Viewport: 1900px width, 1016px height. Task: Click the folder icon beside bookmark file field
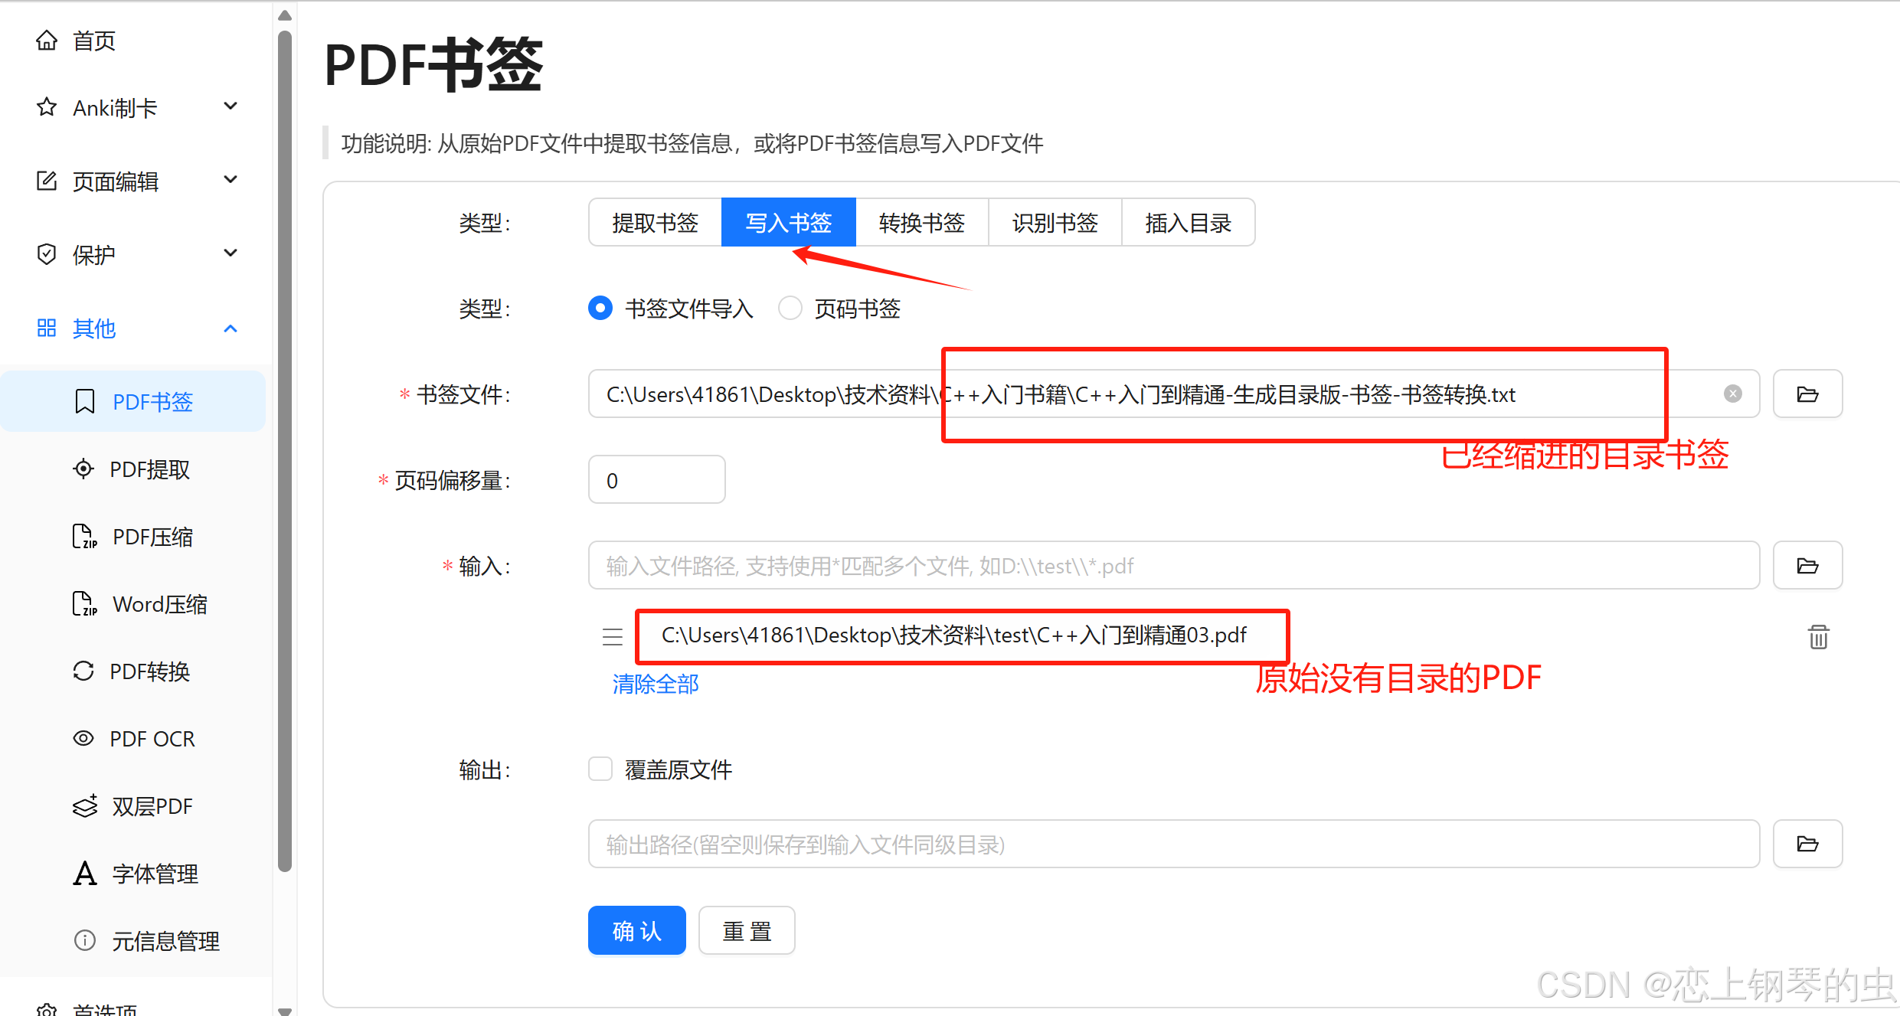click(x=1807, y=394)
